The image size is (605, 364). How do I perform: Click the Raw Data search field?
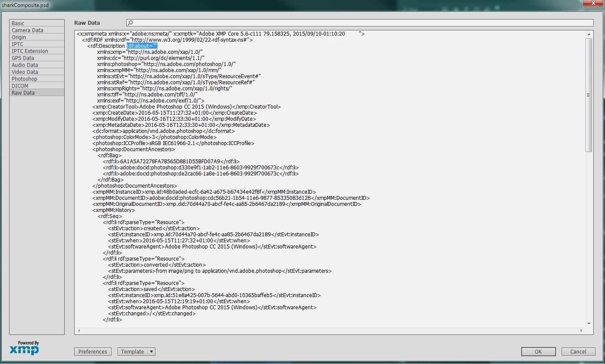tap(360, 23)
